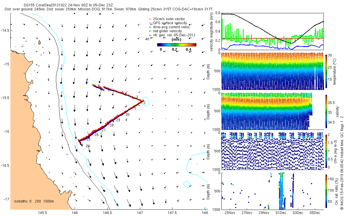Click latitude tick '-15.5' on the map
The image size is (346, 216).
(x=5, y=98)
